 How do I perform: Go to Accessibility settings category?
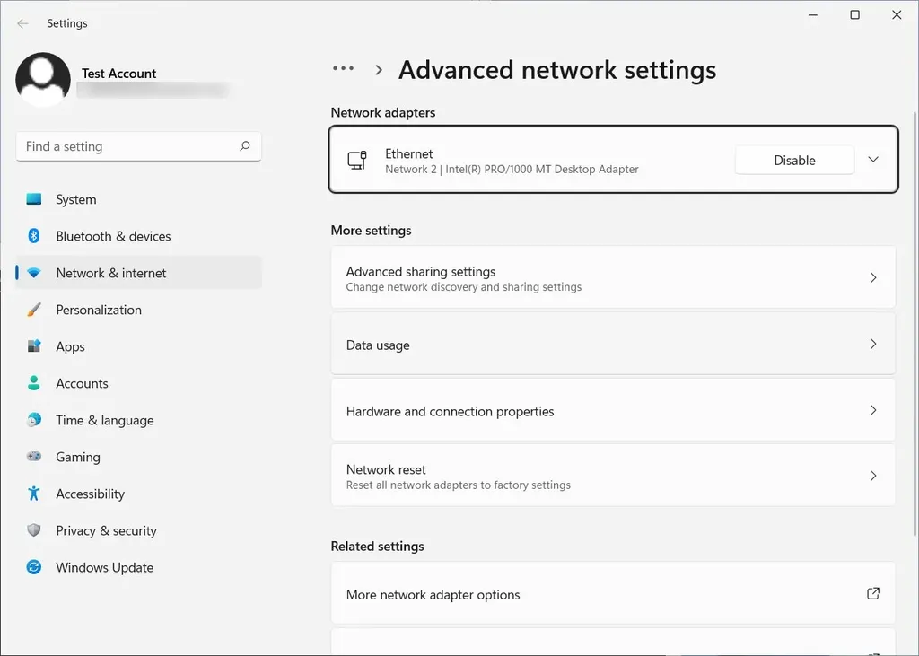point(90,494)
